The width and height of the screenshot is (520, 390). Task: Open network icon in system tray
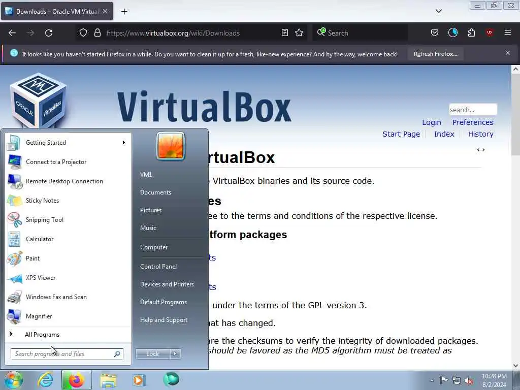(457, 381)
